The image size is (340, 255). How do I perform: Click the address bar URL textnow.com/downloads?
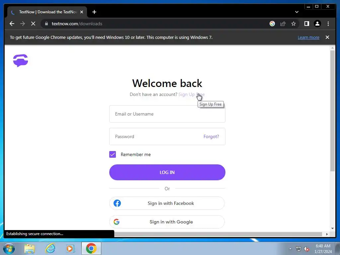[77, 24]
